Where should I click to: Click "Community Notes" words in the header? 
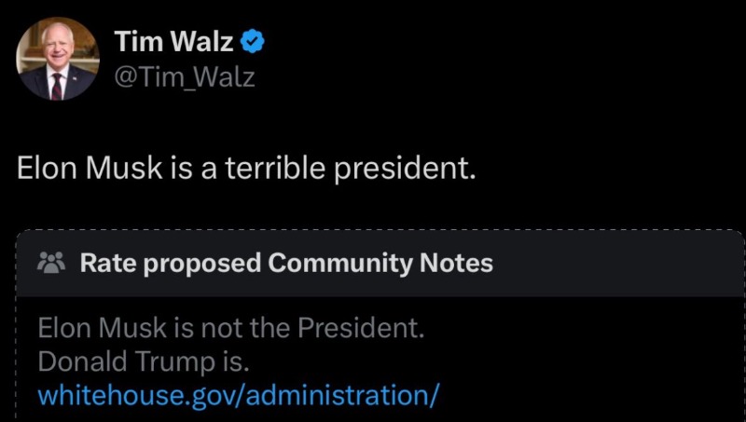(x=380, y=264)
